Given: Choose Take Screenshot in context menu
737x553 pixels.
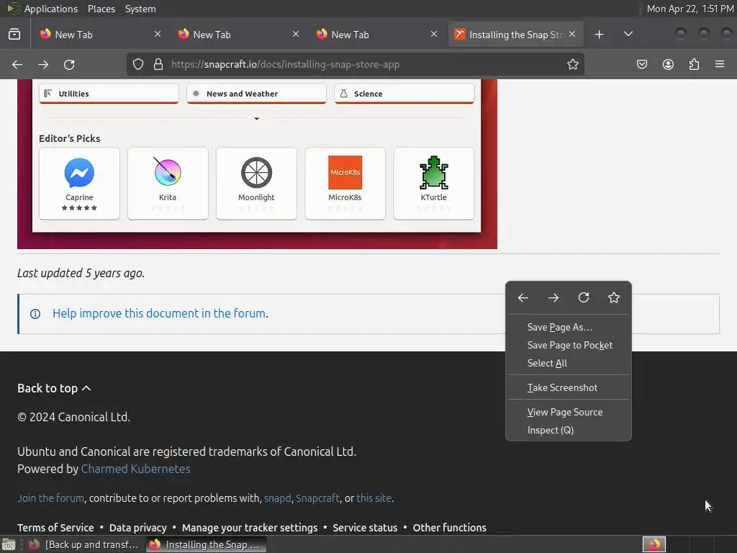Looking at the screenshot, I should (569, 387).
